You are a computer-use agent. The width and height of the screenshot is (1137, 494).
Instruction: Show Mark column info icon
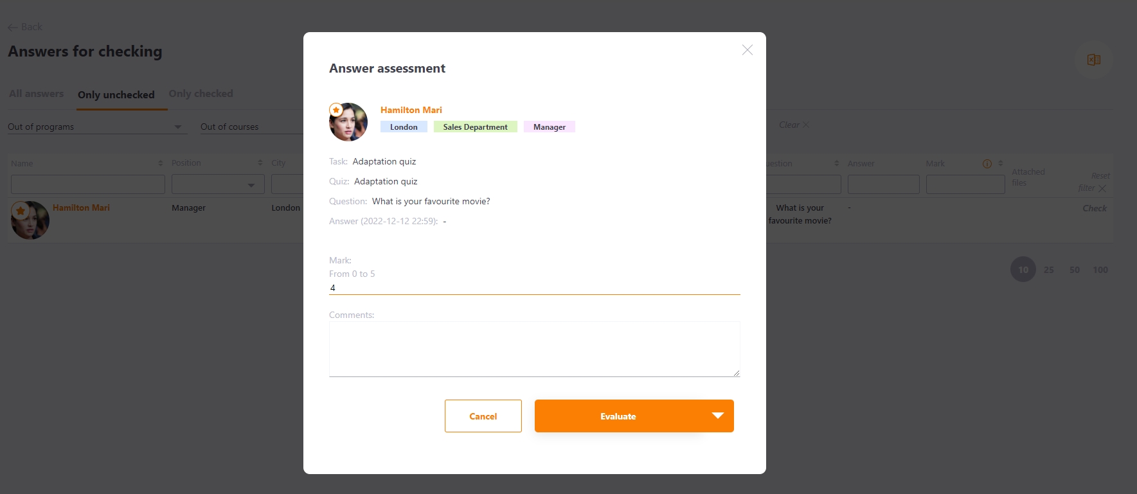pos(987,164)
